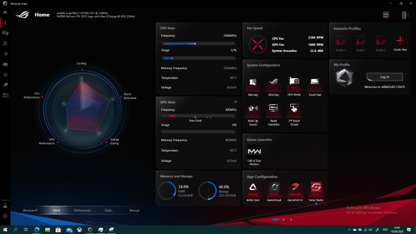Image resolution: width=416 pixels, height=234 pixels.
Task: Select the Silent operating mode
Action: pyautogui.click(x=56, y=210)
